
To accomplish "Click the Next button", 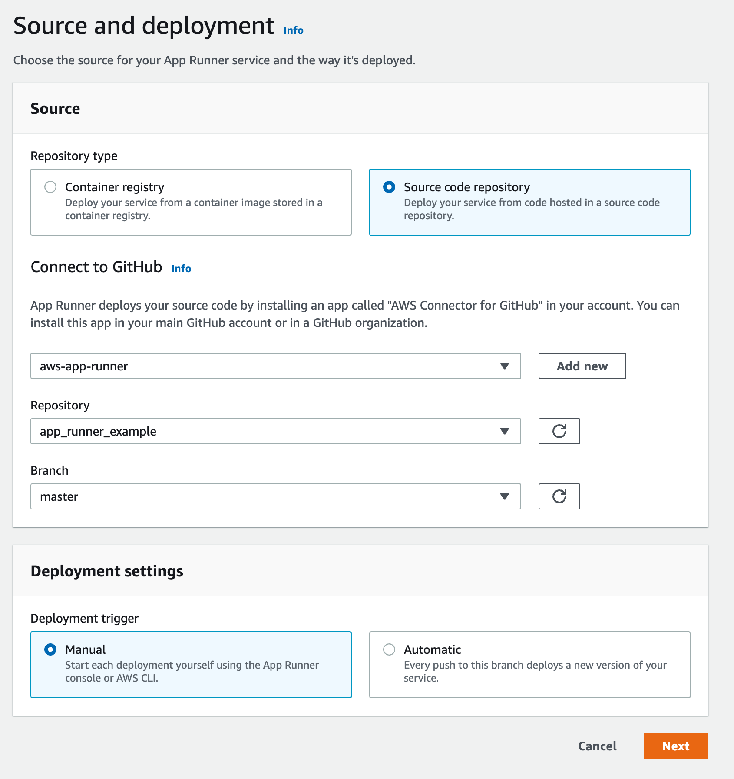I will click(675, 746).
